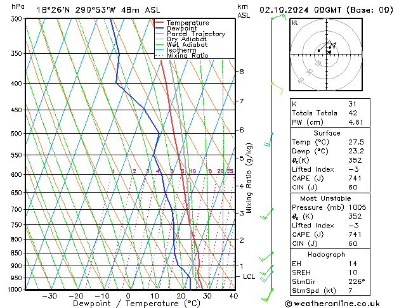
Task: Select the Most Unstable section heading
Action: tap(327, 198)
